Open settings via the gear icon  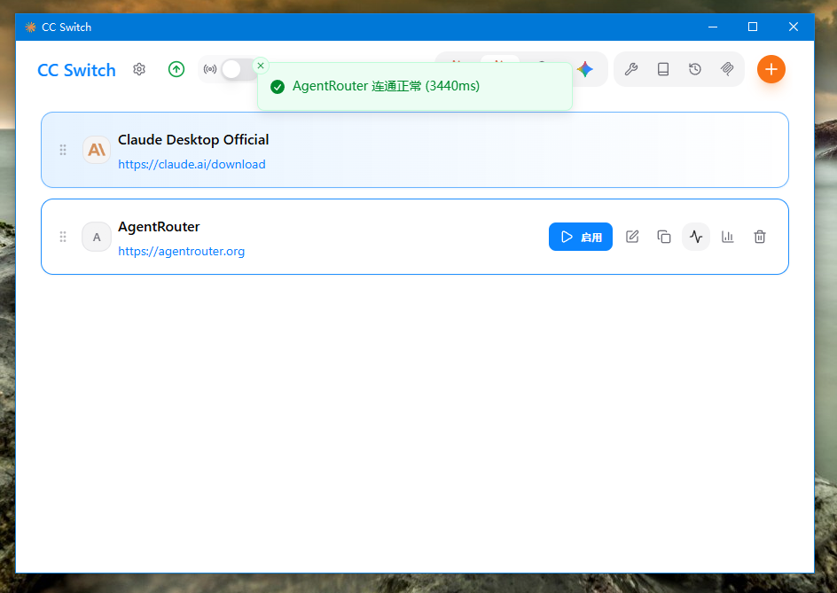coord(139,69)
